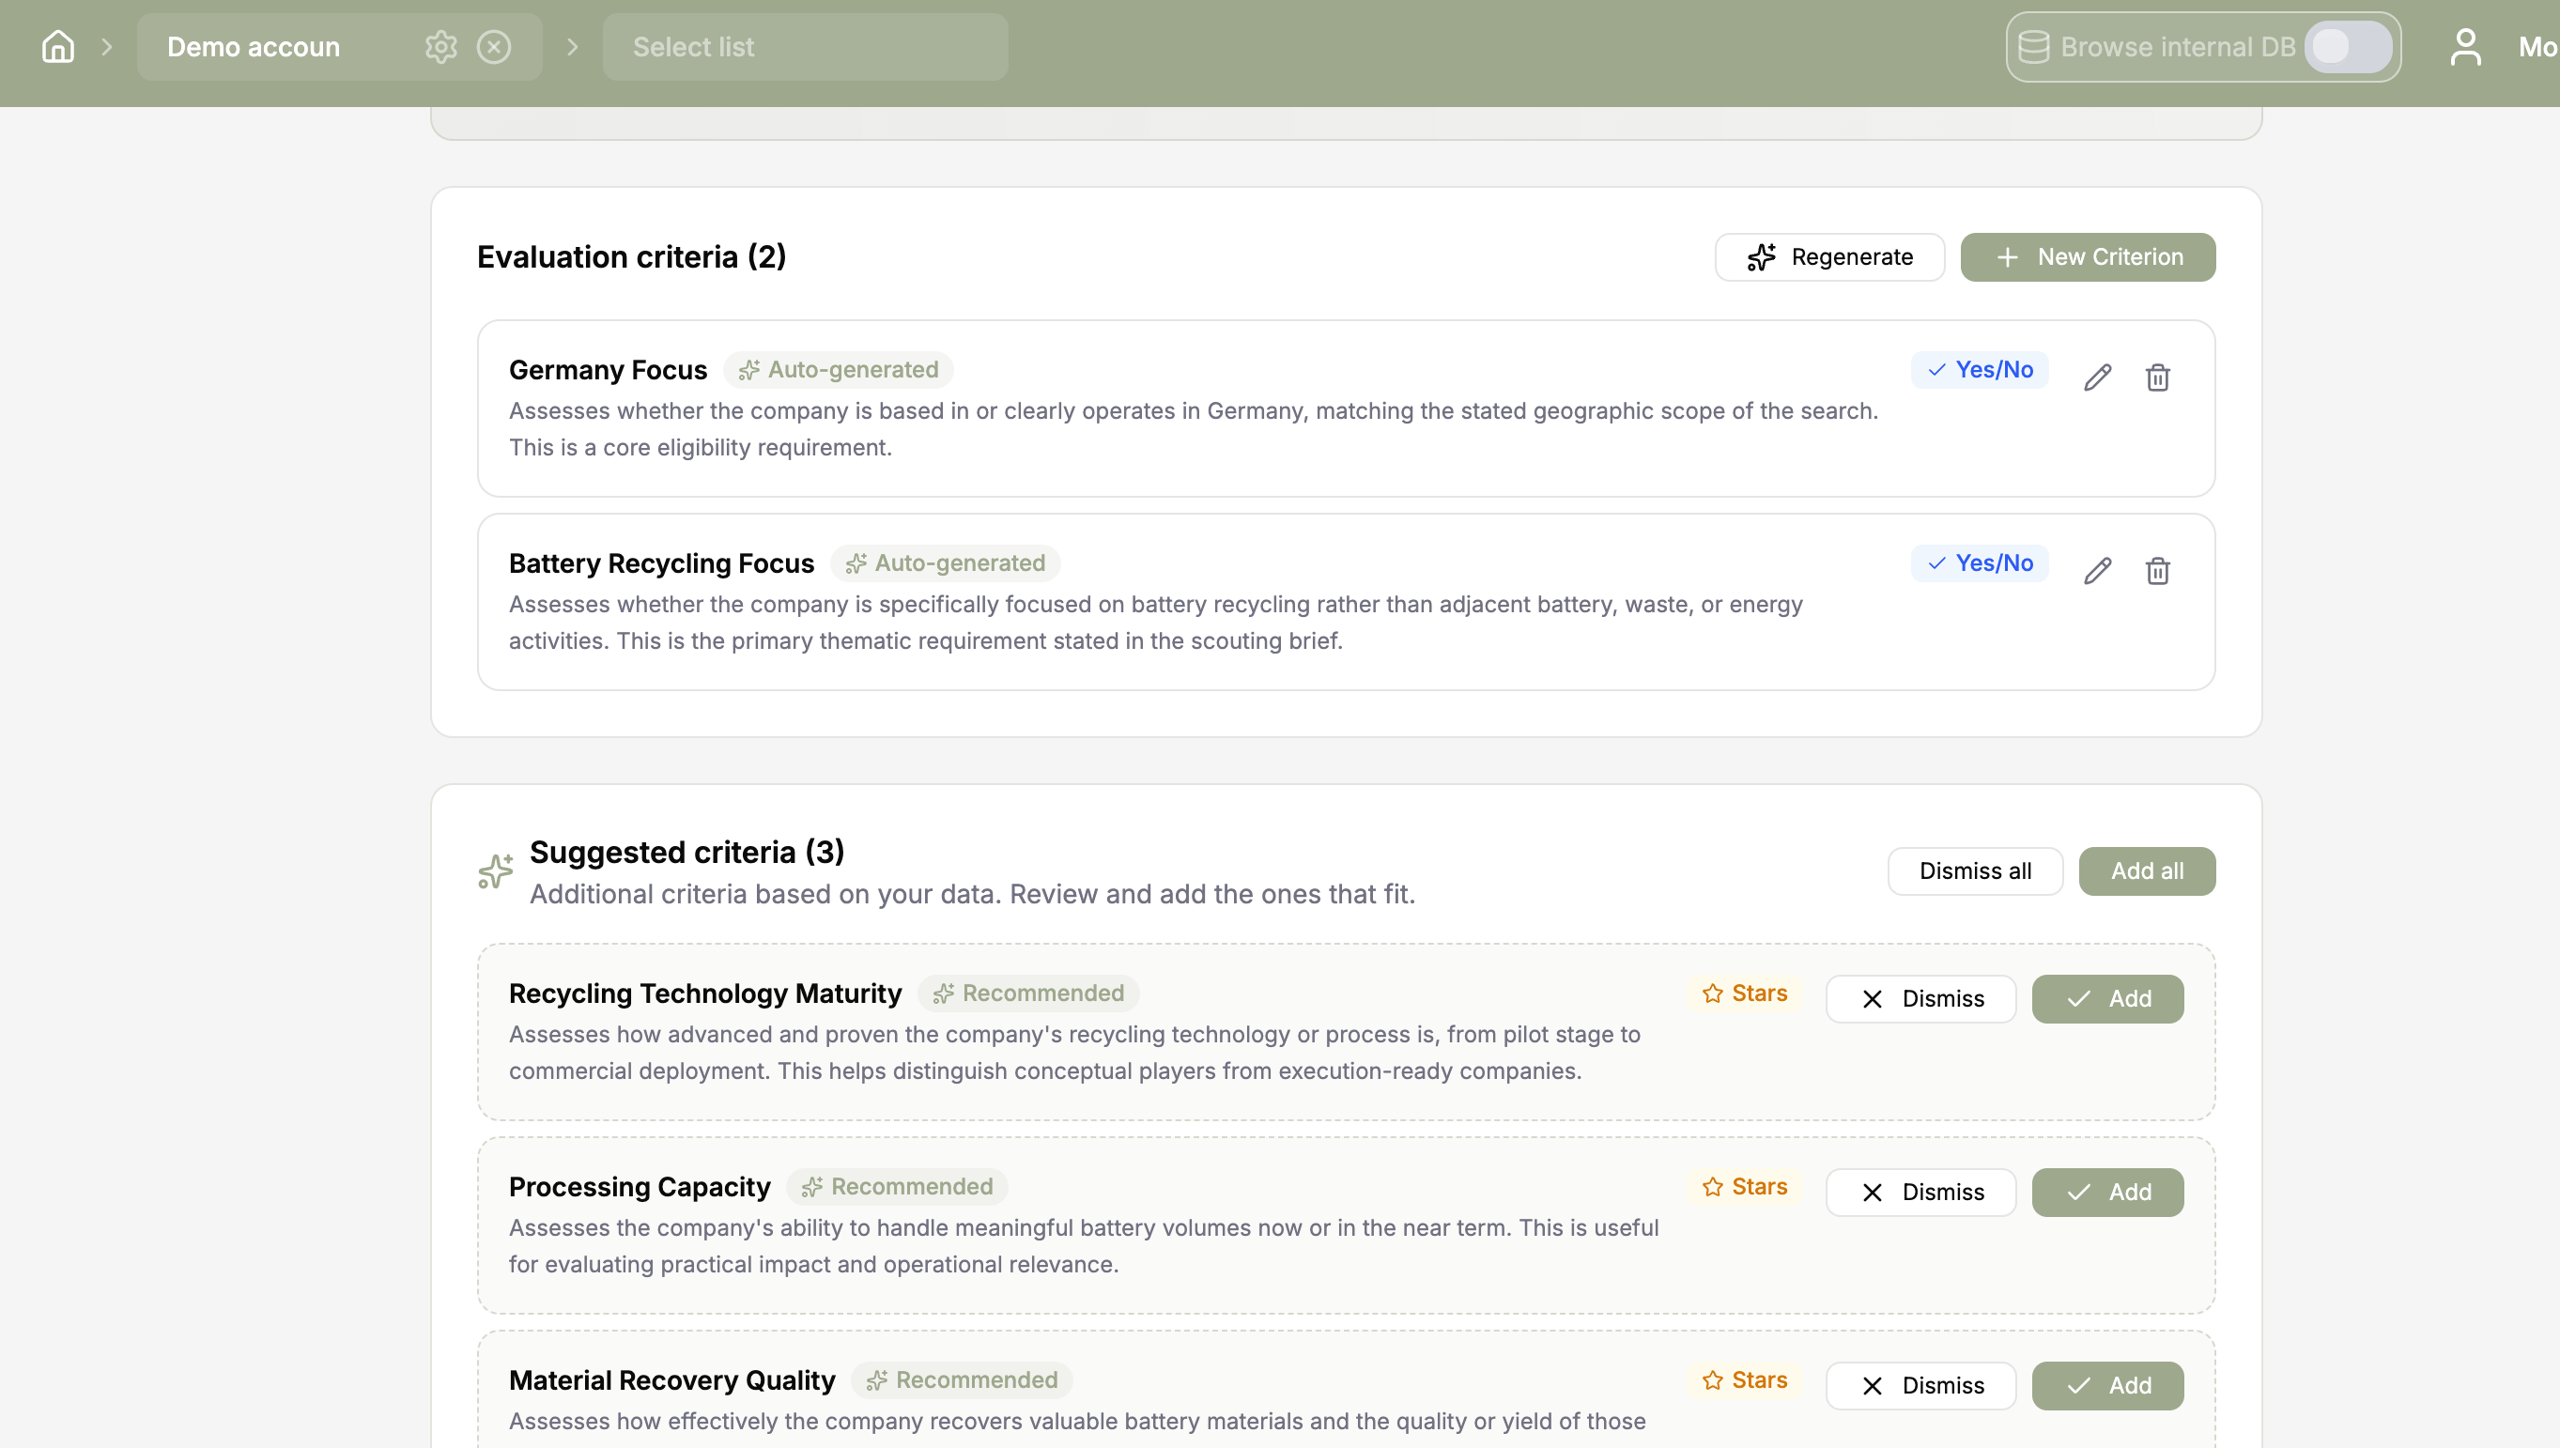Click Recommended tag on Recycling Technology Maturity
Screen dimensions: 2560x1448
click(x=1028, y=994)
